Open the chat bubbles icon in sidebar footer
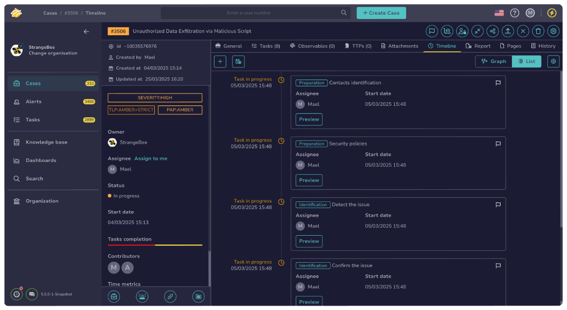Image resolution: width=567 pixels, height=310 pixels. [x=32, y=294]
